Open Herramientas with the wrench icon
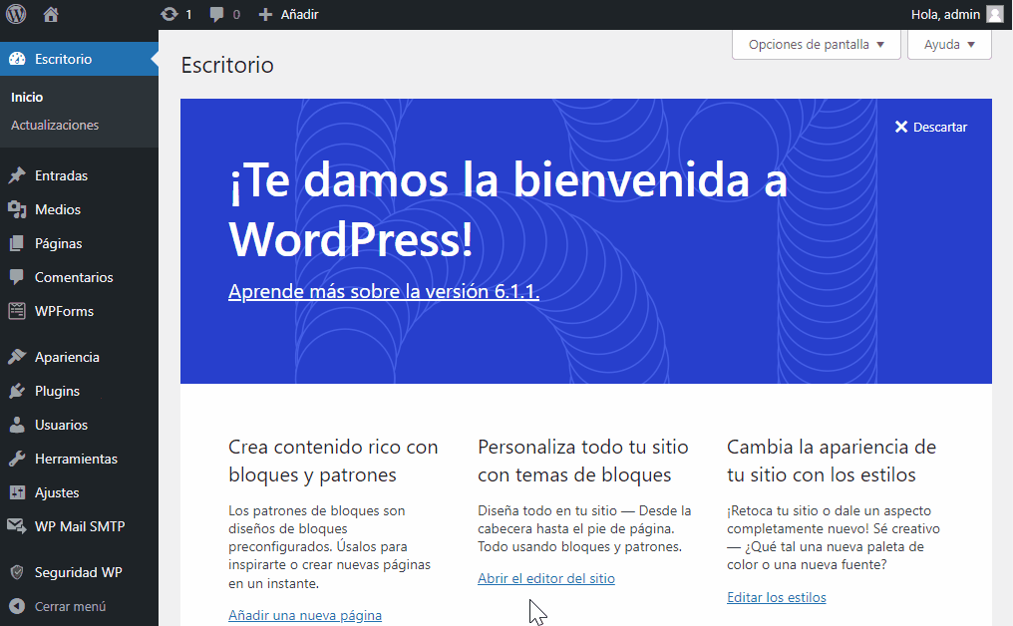Viewport: 1013px width, 626px height. (x=17, y=459)
